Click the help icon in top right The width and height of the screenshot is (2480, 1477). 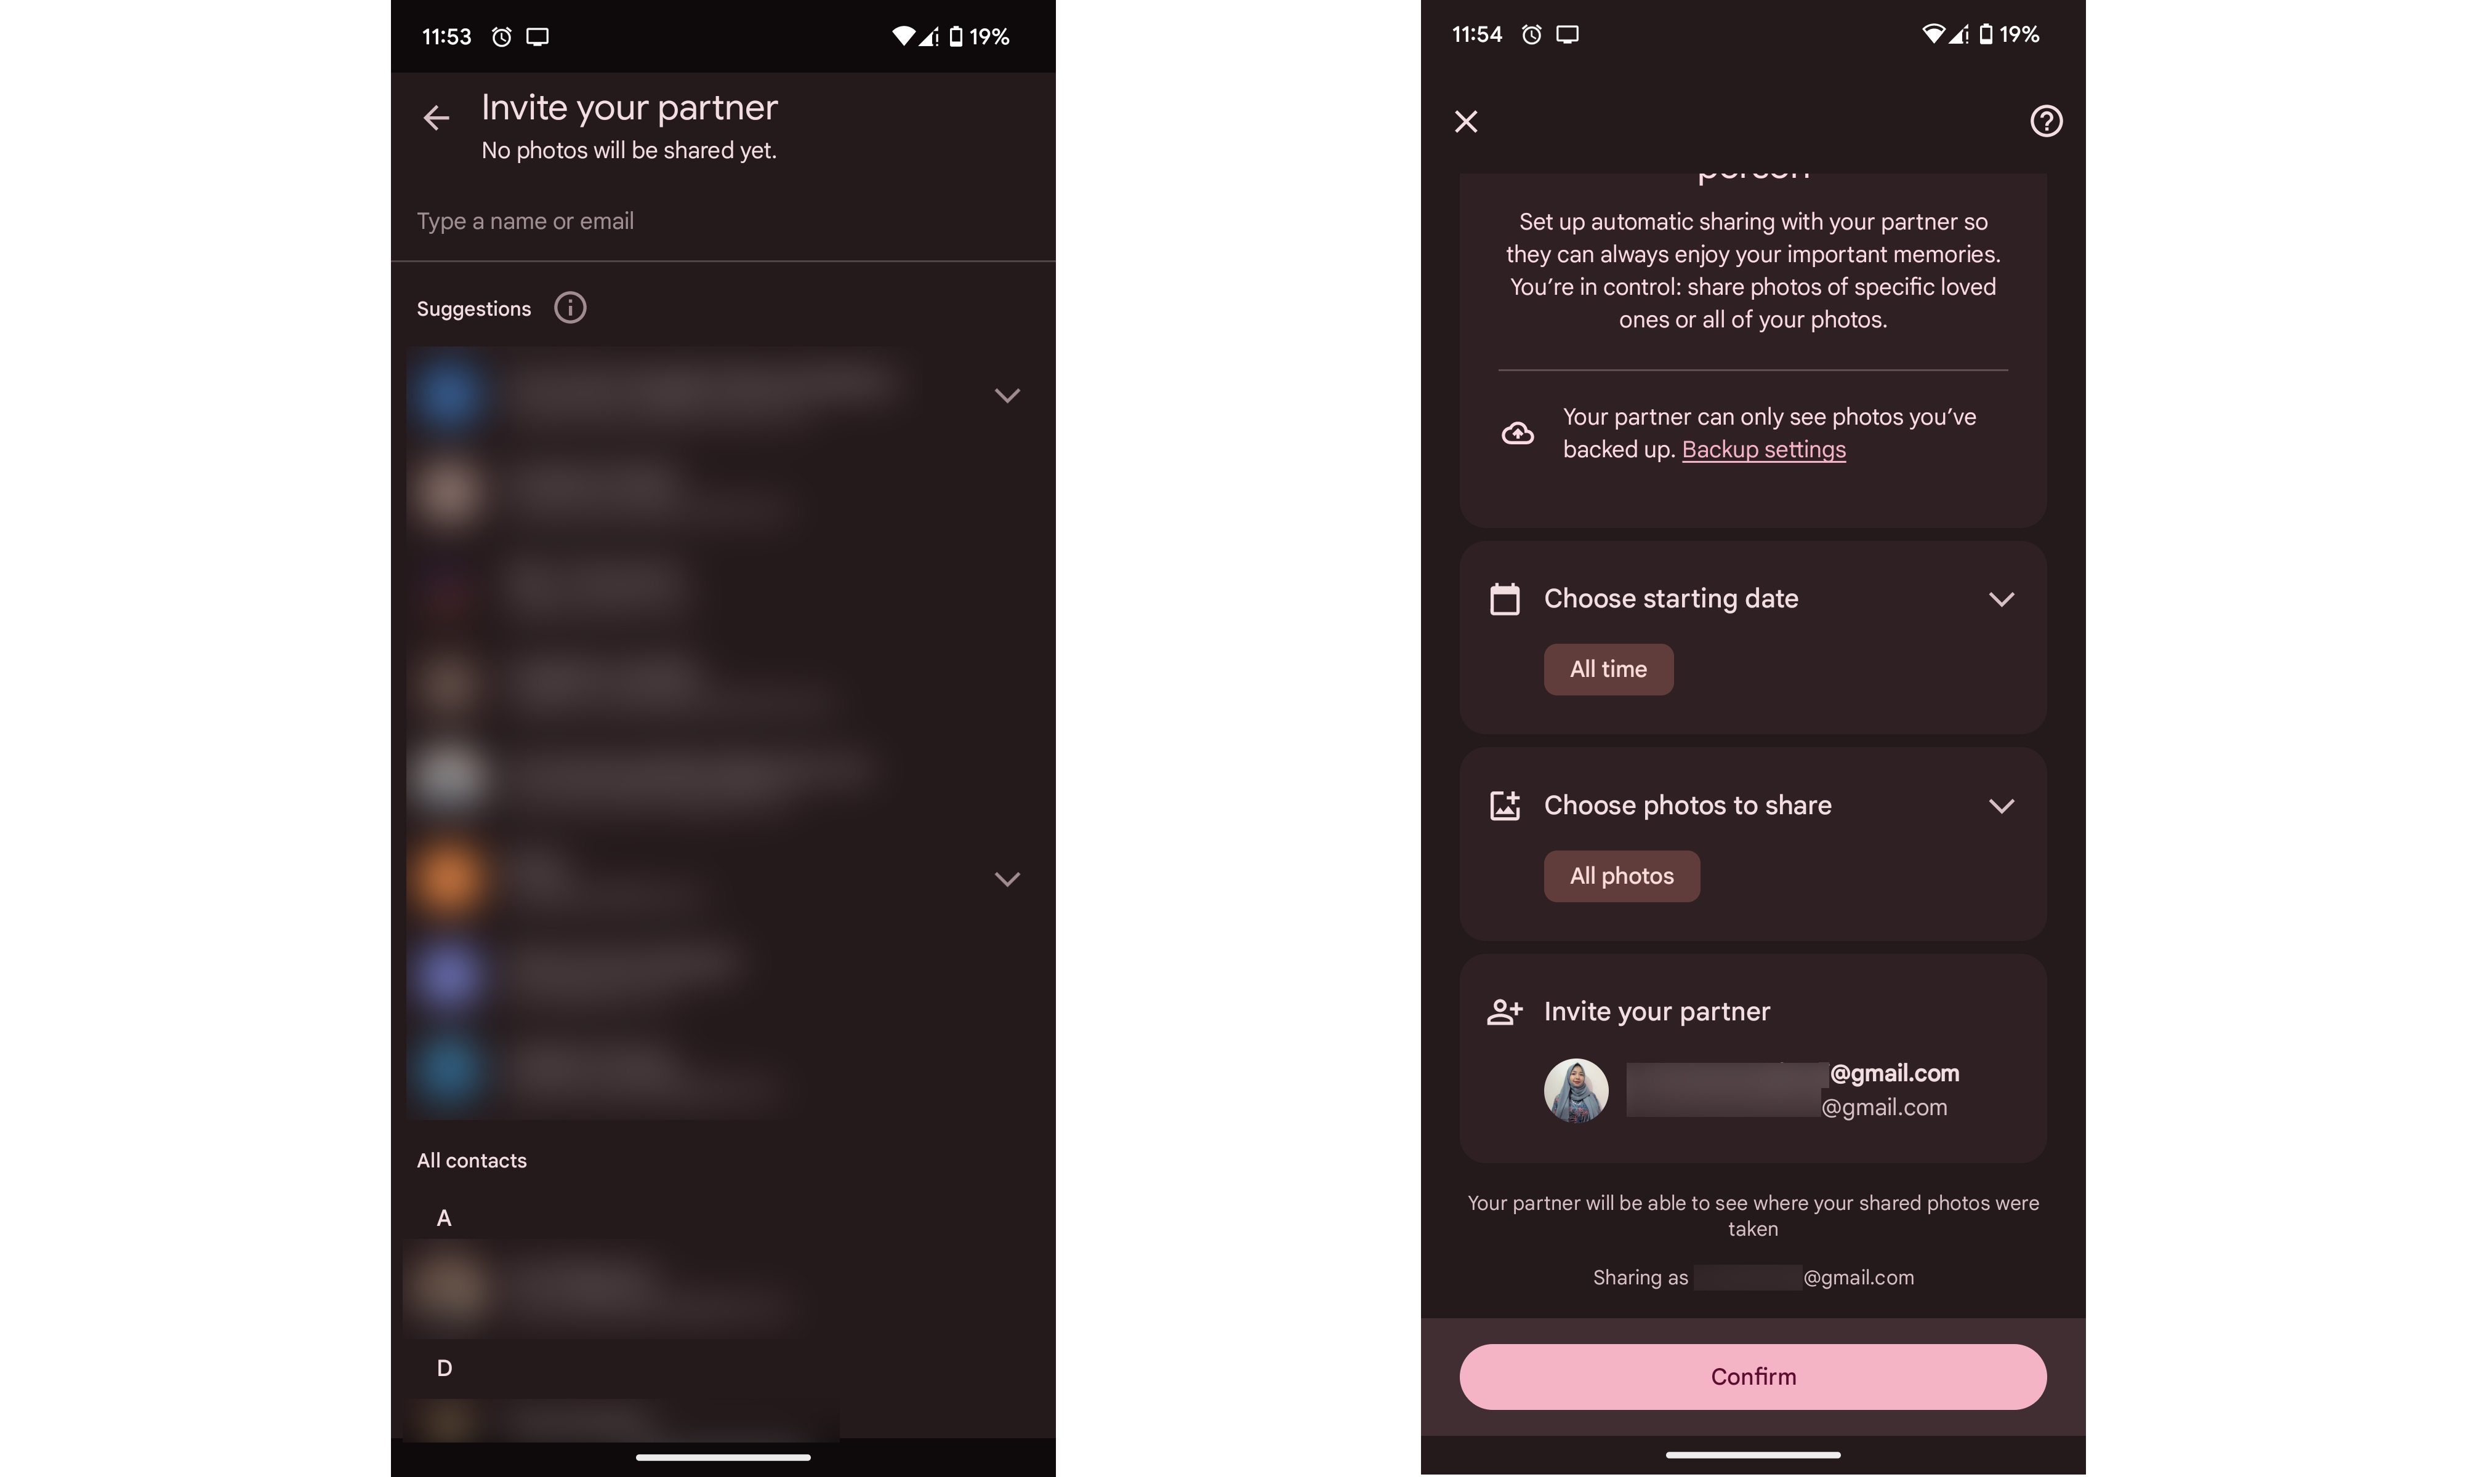[x=2044, y=119]
